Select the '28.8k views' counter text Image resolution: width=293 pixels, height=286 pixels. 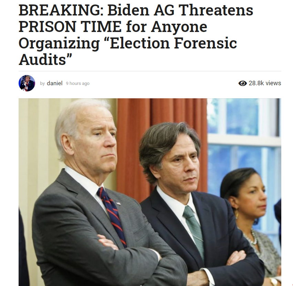click(265, 83)
